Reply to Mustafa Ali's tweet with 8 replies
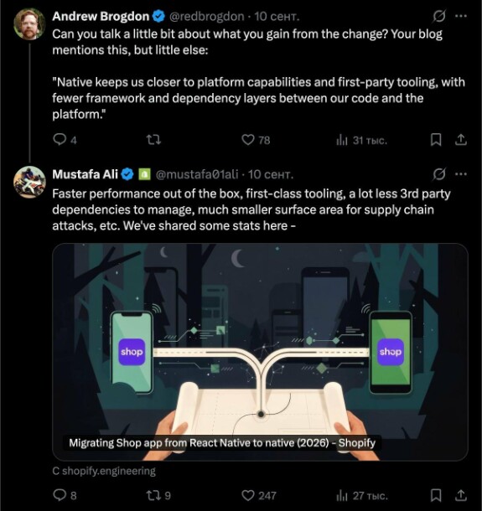The width and height of the screenshot is (482, 511). [x=65, y=496]
